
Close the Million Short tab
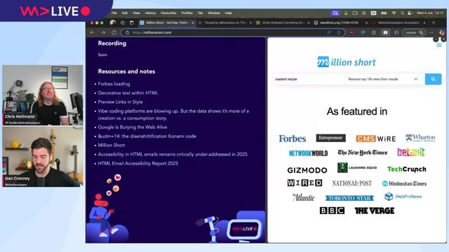point(193,22)
